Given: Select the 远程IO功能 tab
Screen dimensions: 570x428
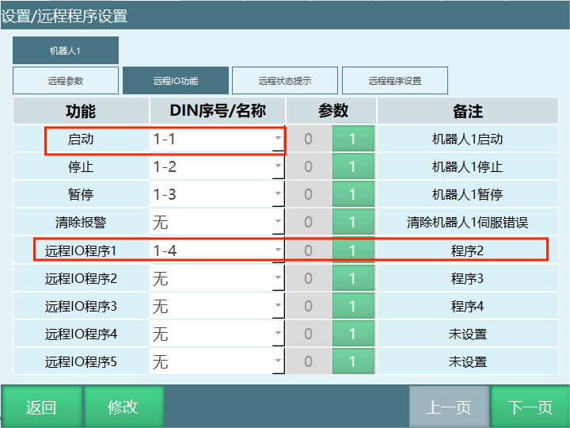Looking at the screenshot, I should coord(176,81).
